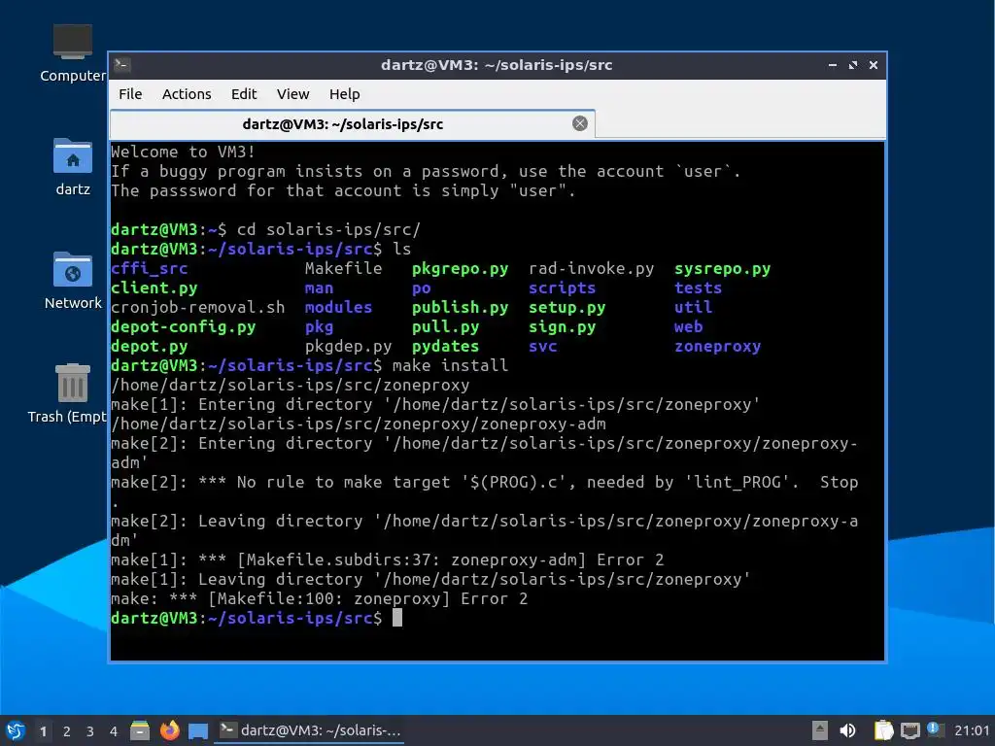Switch to workspace 3

pyautogui.click(x=90, y=731)
